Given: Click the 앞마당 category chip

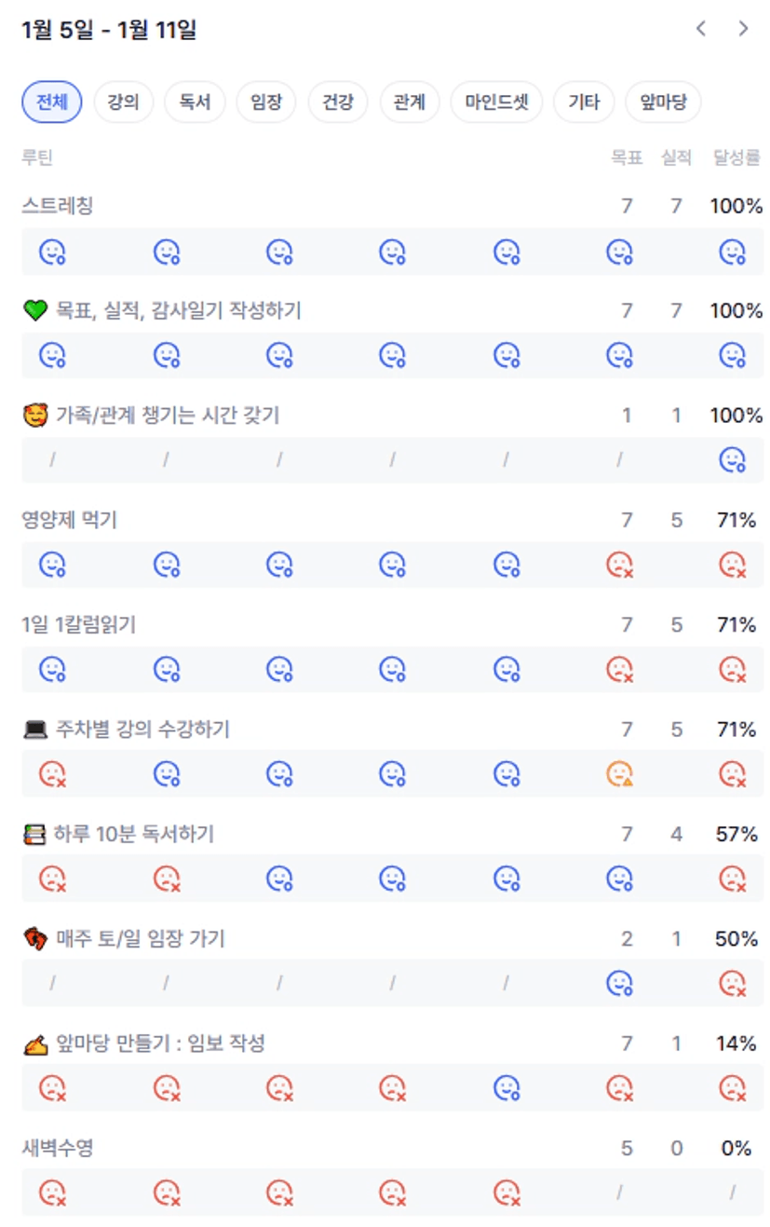Looking at the screenshot, I should tap(663, 102).
